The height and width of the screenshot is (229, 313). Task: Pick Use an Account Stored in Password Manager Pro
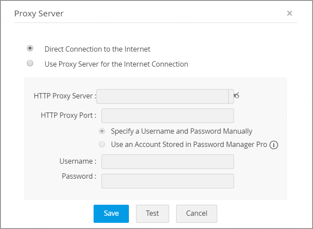pyautogui.click(x=102, y=144)
